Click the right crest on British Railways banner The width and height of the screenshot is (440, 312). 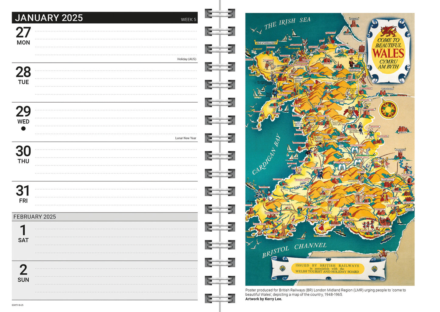point(374,269)
